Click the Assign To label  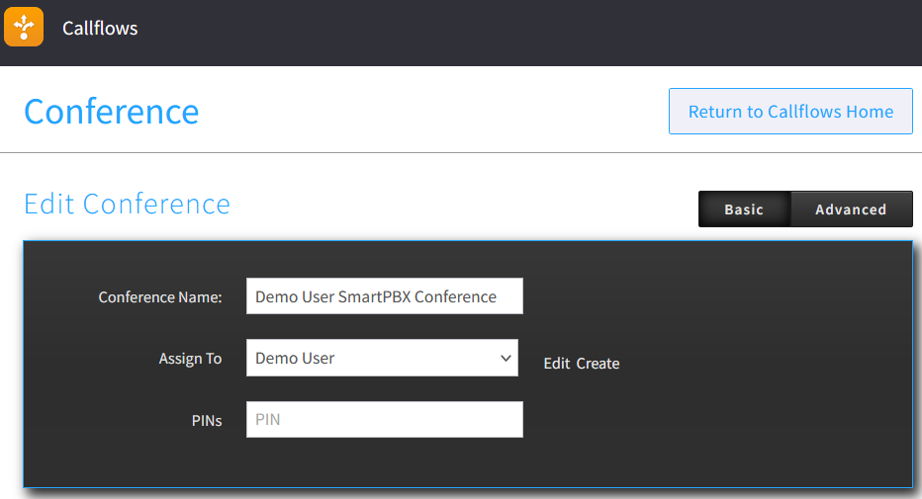(190, 359)
